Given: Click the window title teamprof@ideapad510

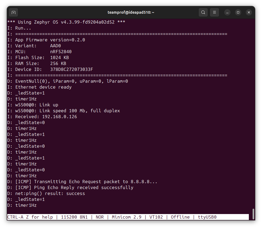Looking at the screenshot, I should coord(131,12).
